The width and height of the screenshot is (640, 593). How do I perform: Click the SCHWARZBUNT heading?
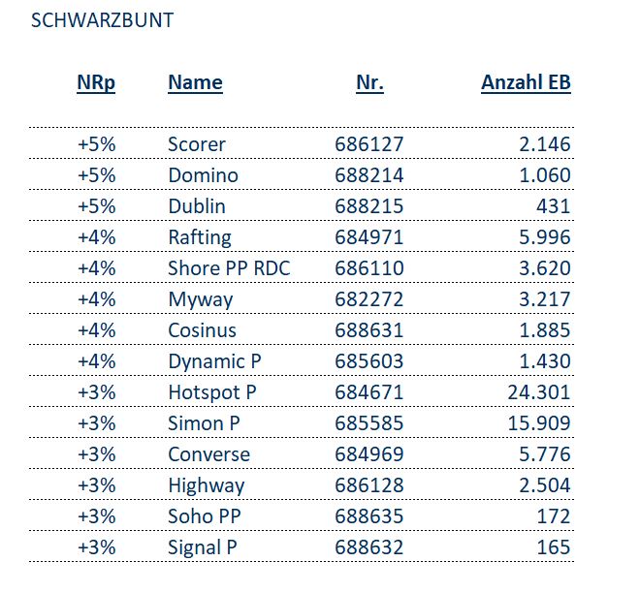pos(103,20)
